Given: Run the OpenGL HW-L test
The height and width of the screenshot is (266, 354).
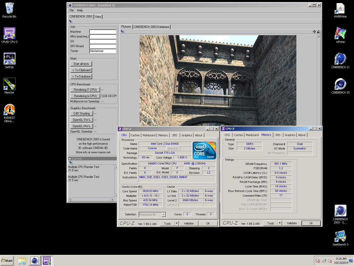Looking at the screenshot, I should [82, 126].
